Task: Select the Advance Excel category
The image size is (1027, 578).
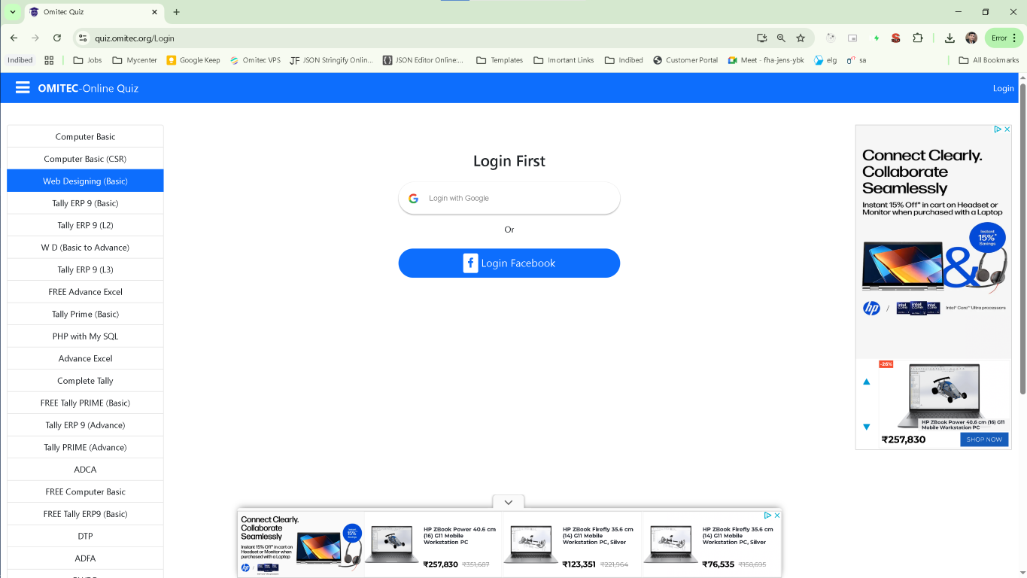Action: point(85,359)
